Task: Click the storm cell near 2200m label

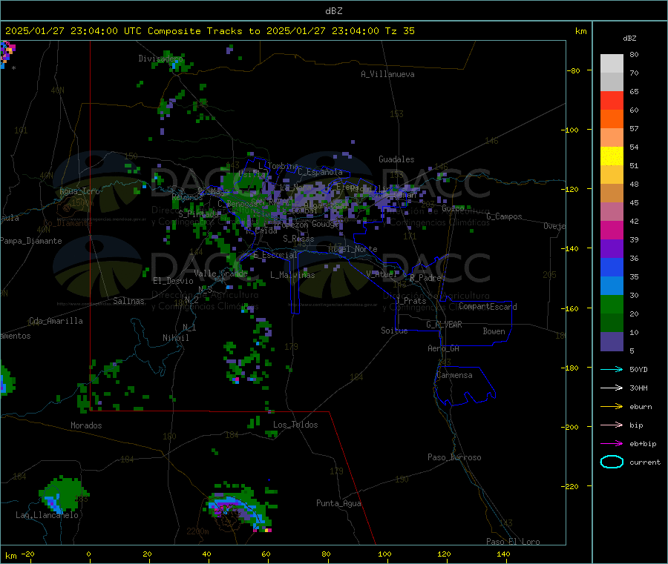Action: (x=240, y=508)
